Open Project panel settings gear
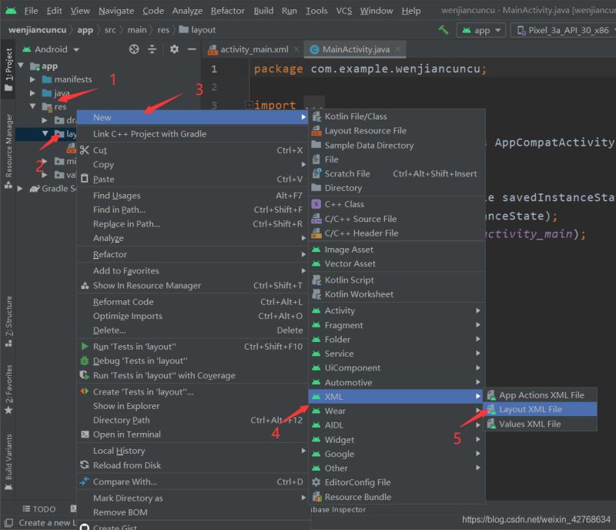 coord(174,49)
